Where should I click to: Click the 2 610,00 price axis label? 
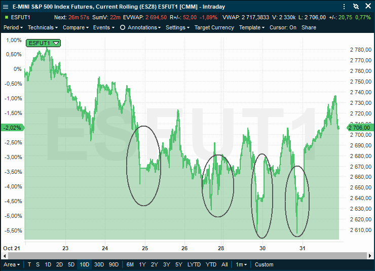(361, 230)
